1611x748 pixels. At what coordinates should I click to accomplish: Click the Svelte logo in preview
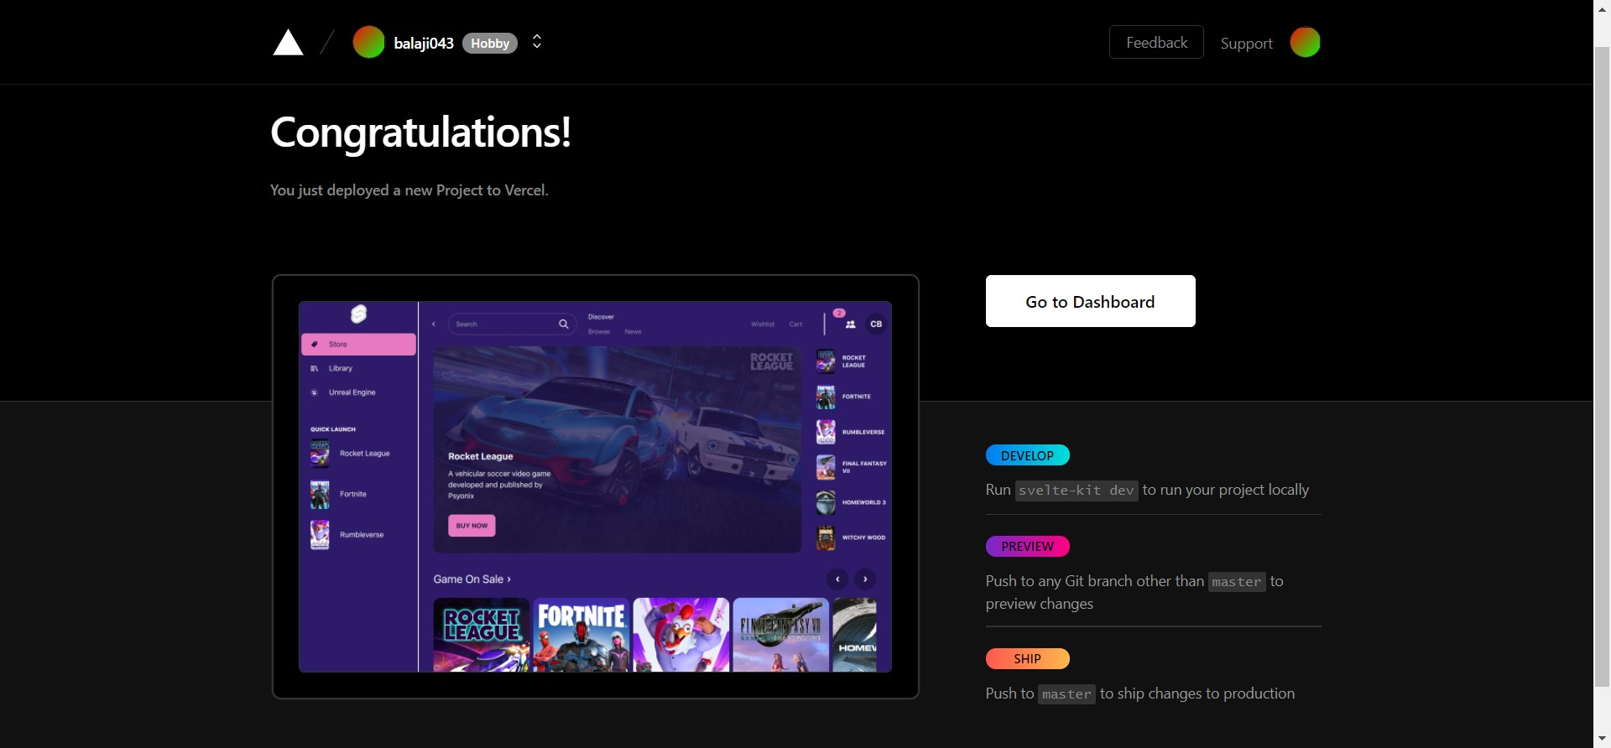[x=359, y=314]
